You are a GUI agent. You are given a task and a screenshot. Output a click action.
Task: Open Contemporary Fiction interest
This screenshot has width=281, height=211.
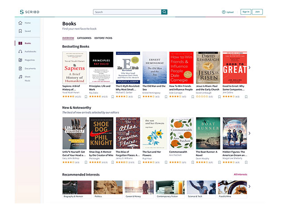coord(170,189)
